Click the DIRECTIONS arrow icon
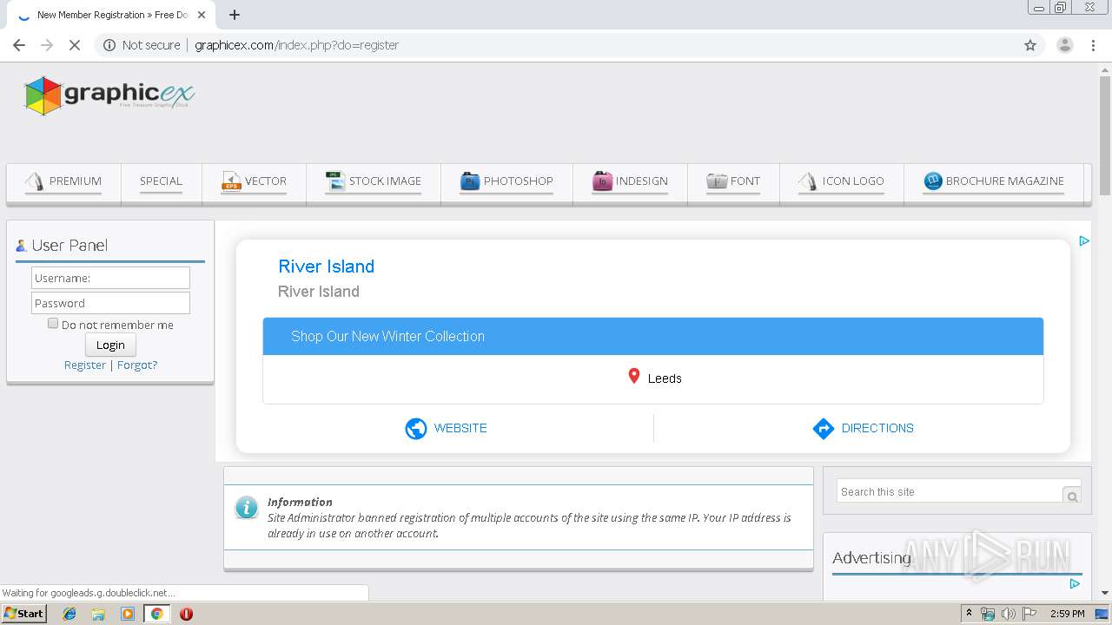 823,429
